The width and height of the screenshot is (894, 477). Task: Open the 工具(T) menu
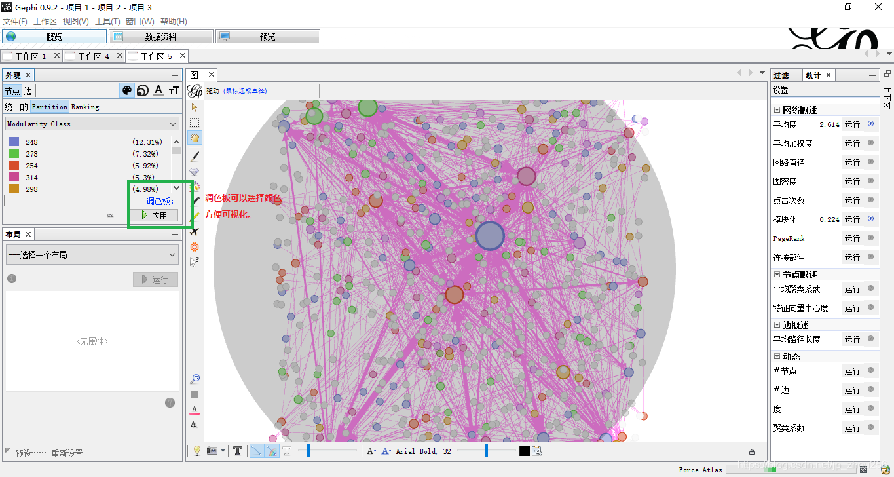pos(108,22)
